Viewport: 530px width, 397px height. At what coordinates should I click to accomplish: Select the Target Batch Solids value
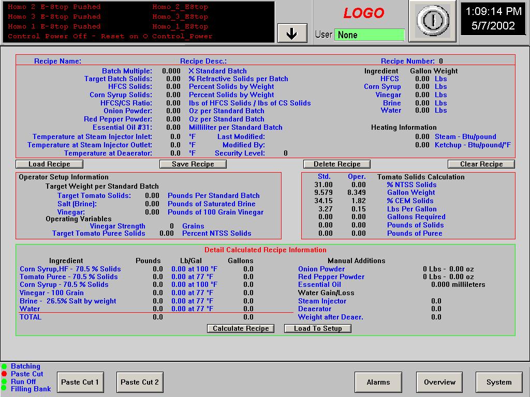pos(173,79)
